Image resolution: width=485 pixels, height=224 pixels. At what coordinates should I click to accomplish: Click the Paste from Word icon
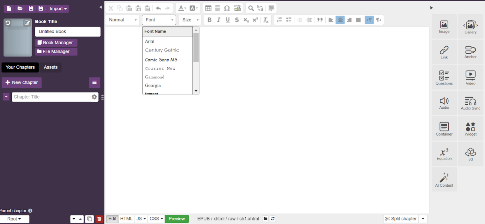147,8
